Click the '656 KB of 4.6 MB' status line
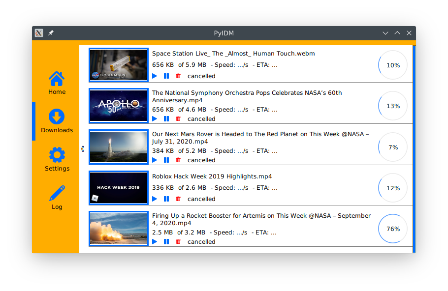The image size is (448, 291). point(215,110)
